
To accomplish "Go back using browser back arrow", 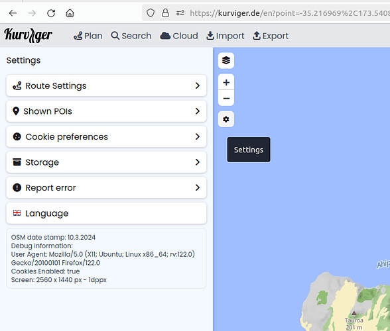I will [x=13, y=13].
